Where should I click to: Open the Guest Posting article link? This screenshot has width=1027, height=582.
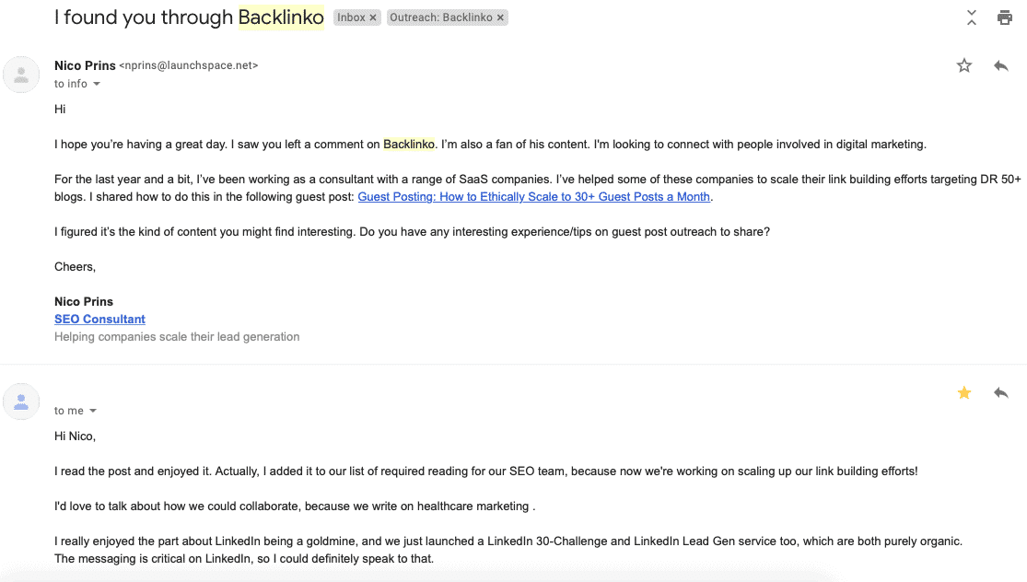pos(534,196)
